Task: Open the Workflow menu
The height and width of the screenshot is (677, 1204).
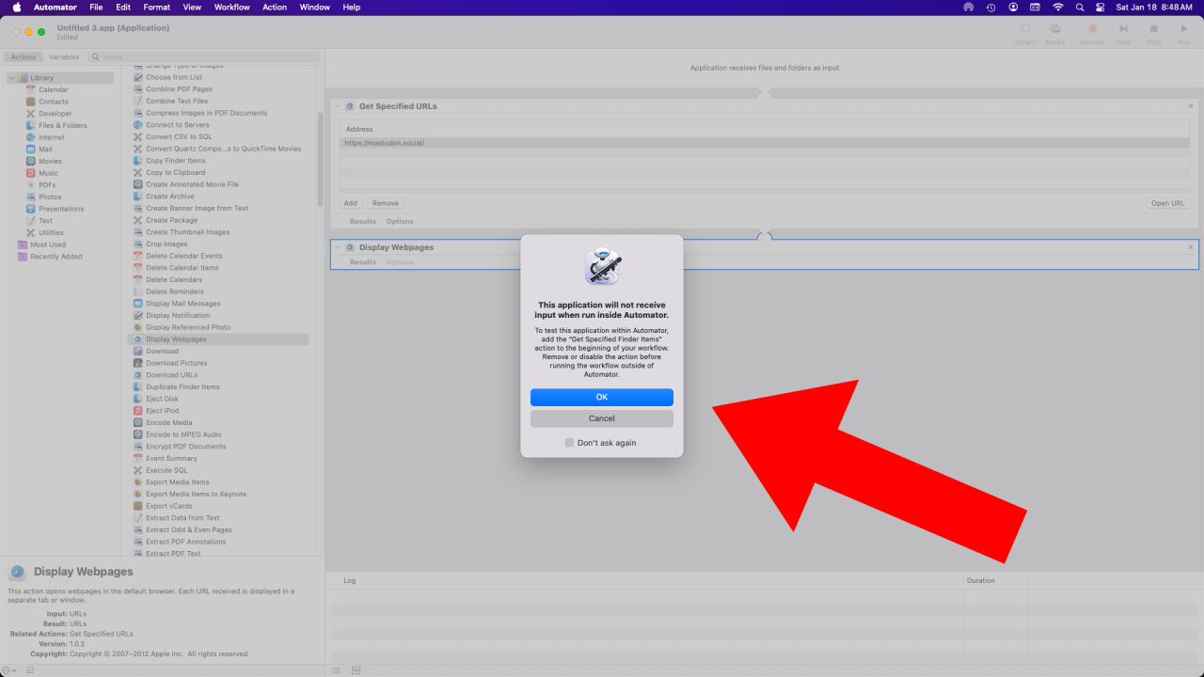Action: coord(231,7)
